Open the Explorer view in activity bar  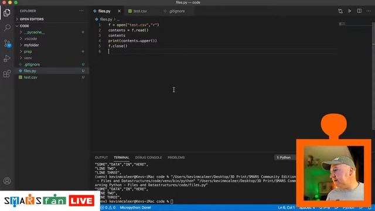pyautogui.click(x=7, y=12)
